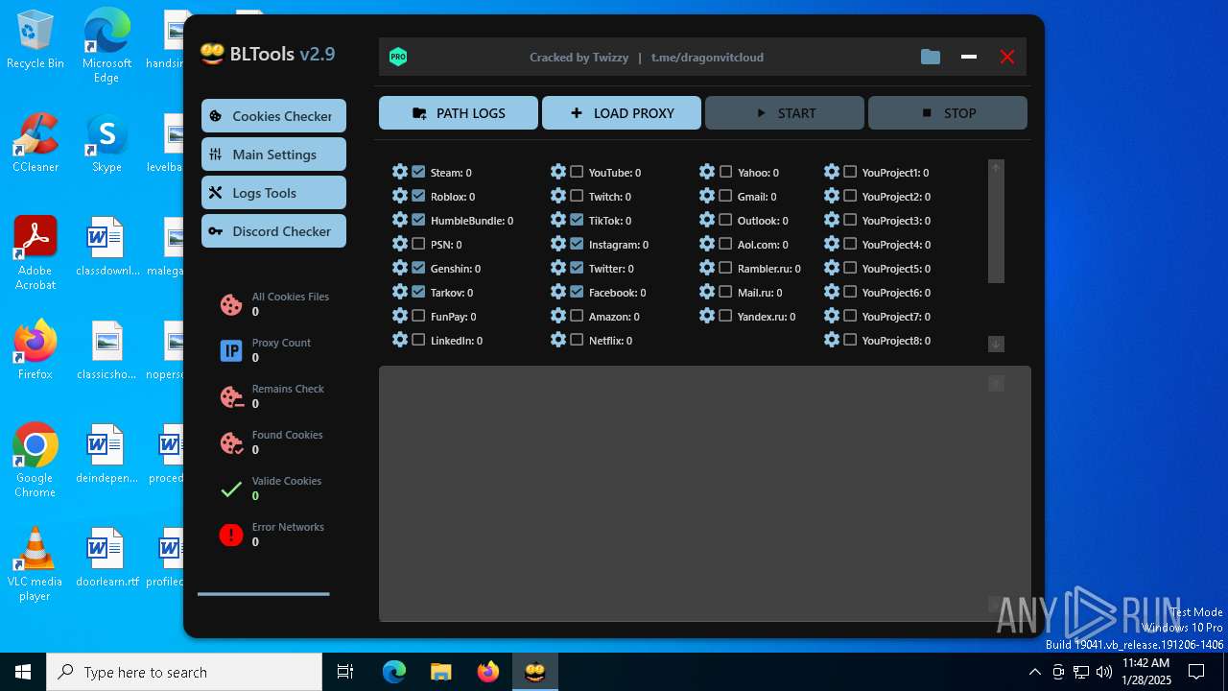Open settings gear for PSN

pos(400,244)
